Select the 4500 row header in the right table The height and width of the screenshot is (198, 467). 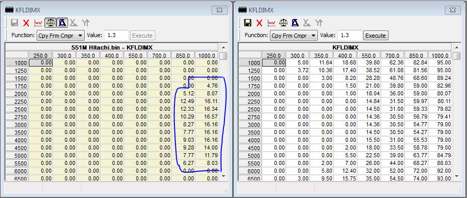click(x=250, y=148)
